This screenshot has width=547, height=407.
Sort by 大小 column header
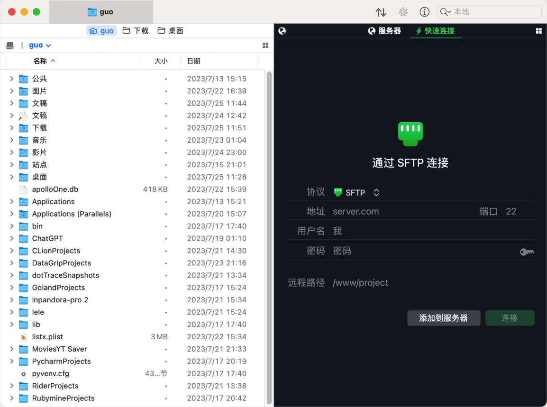click(x=161, y=61)
